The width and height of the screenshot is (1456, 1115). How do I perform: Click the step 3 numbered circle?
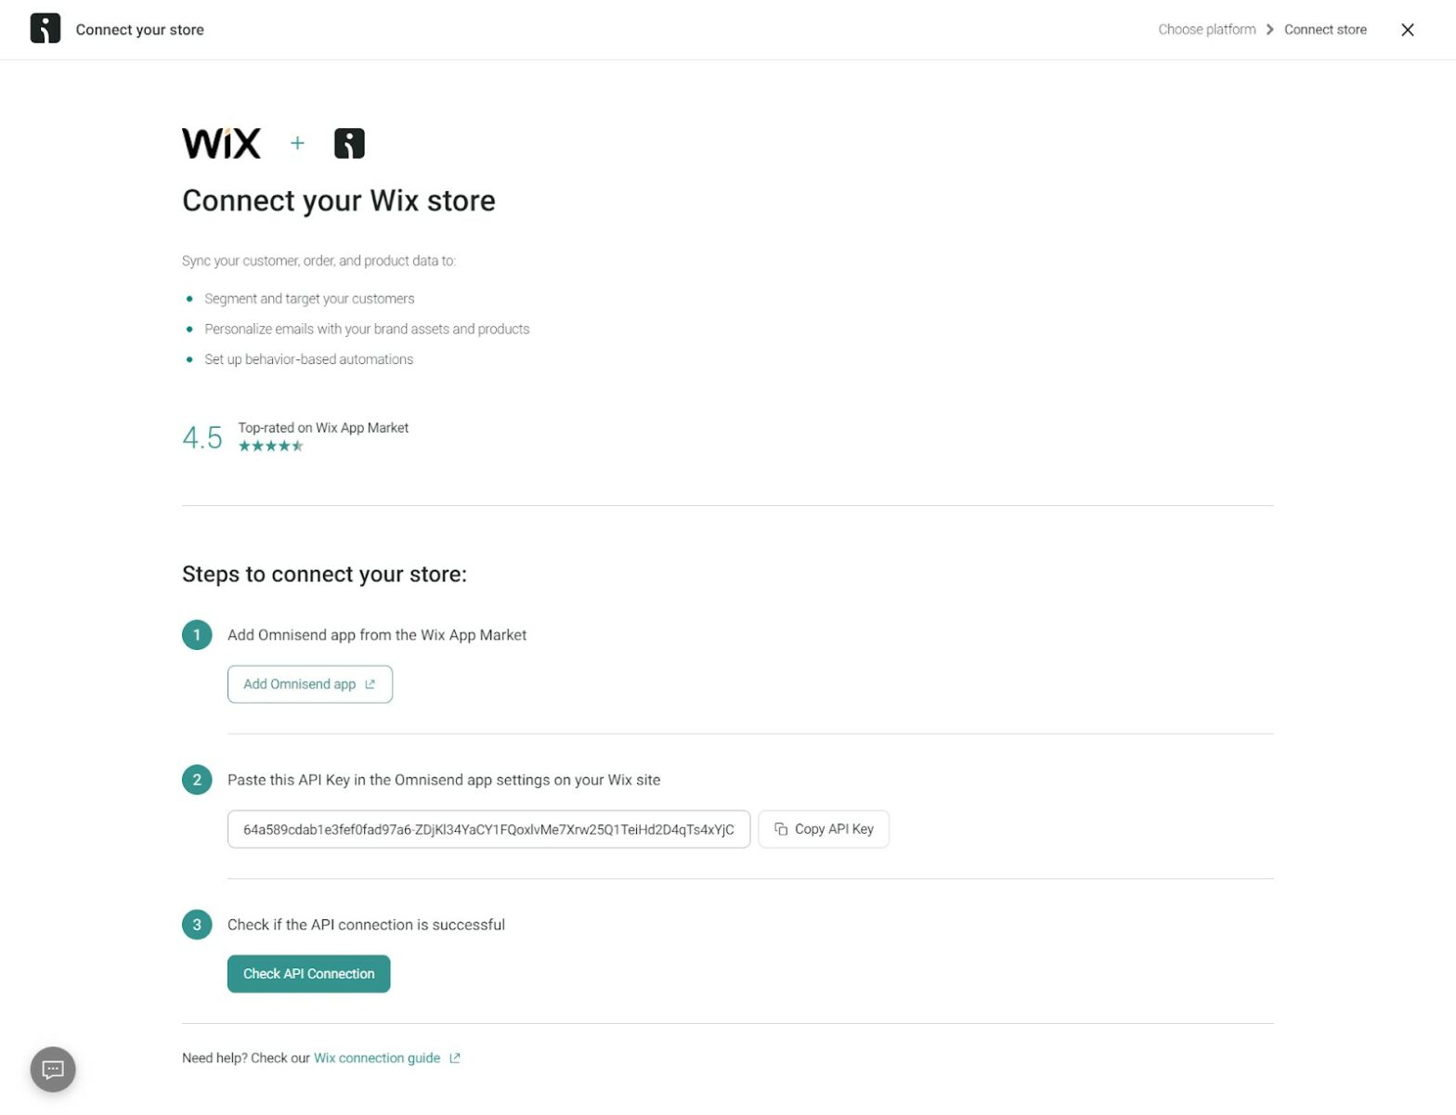click(196, 925)
